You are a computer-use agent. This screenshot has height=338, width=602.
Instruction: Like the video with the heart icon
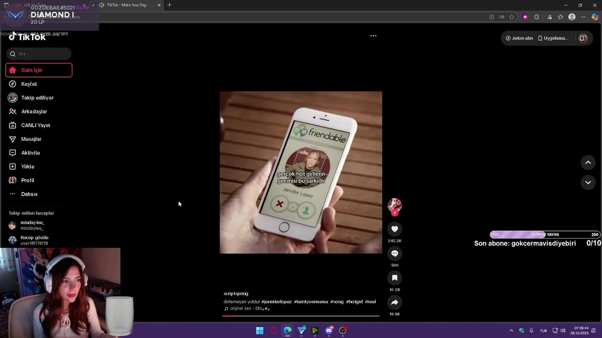coord(395,229)
